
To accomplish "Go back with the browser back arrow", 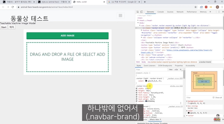I will click(3, 7).
